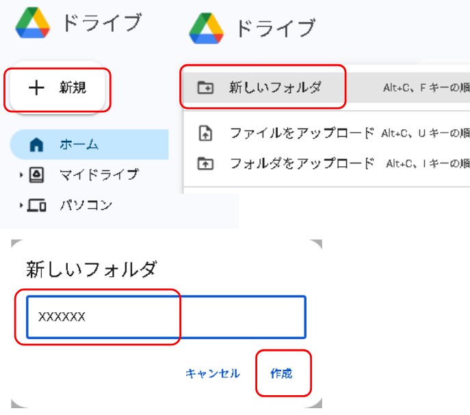Click the new folder icon in menu
The width and height of the screenshot is (470, 415).
click(x=205, y=88)
